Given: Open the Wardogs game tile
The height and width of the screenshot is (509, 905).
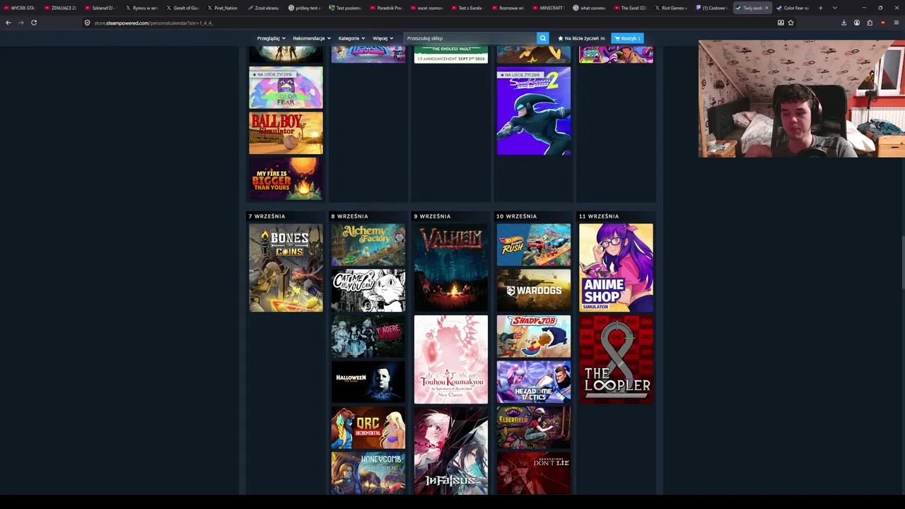Looking at the screenshot, I should (x=534, y=291).
